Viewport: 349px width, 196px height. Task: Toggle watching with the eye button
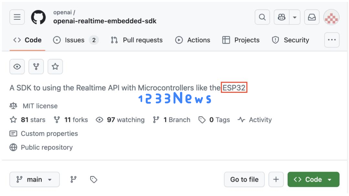tap(17, 67)
